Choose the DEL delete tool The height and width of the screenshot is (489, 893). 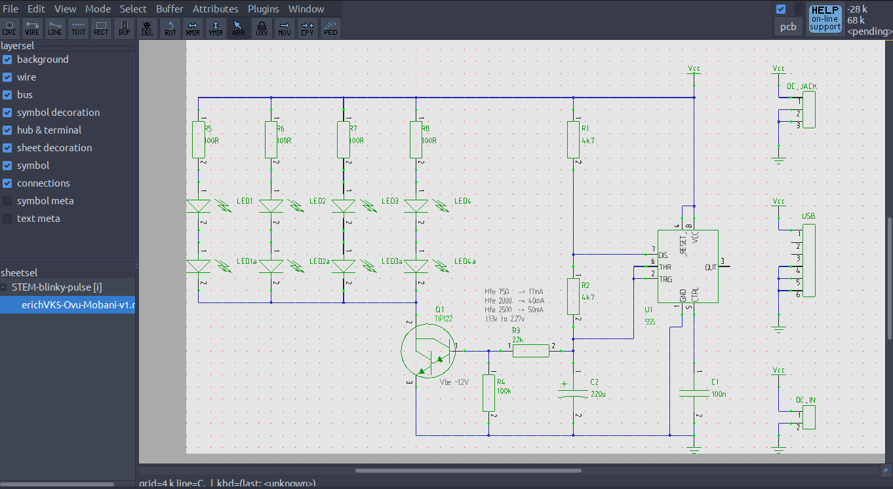click(x=148, y=28)
